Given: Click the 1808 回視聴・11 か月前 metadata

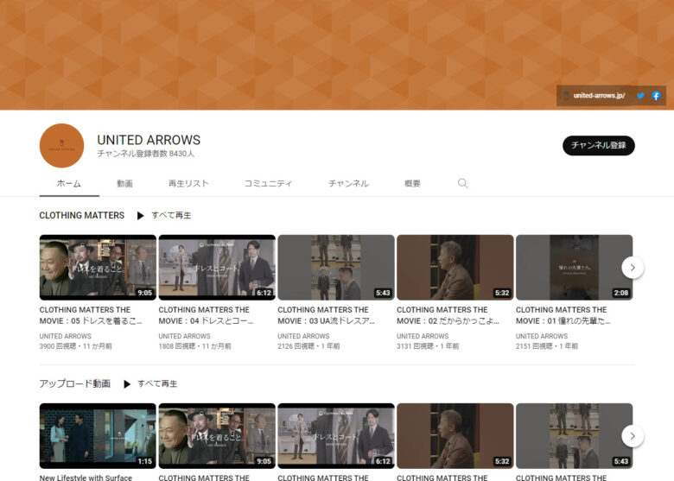Looking at the screenshot, I should pyautogui.click(x=194, y=346).
